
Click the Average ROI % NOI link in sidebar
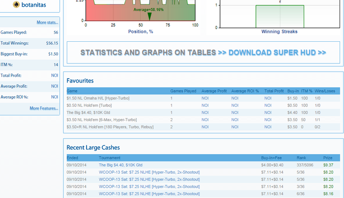click(55, 97)
